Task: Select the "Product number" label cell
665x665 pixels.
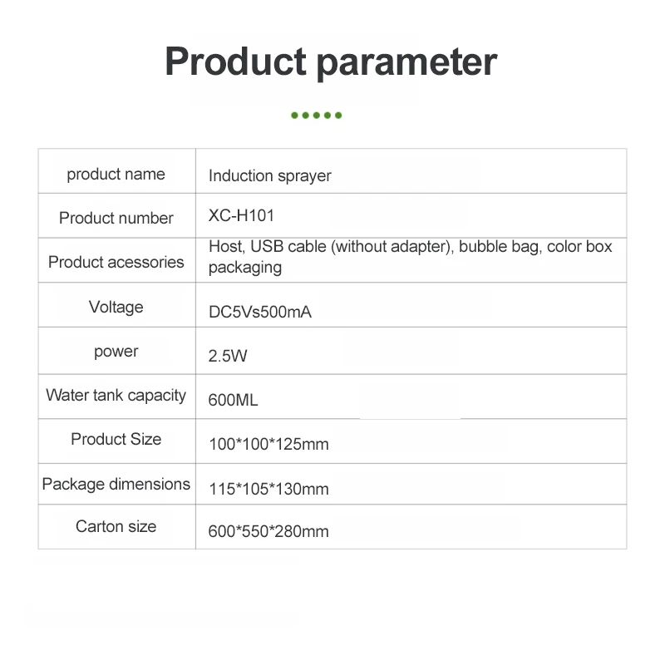Action: pos(116,218)
